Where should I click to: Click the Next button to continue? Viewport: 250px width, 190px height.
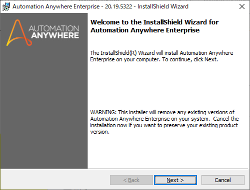pyautogui.click(x=175, y=180)
